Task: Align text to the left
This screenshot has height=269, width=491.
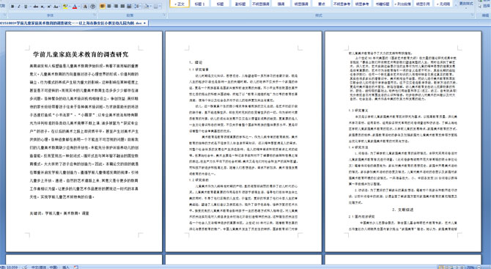Action: (x=103, y=7)
